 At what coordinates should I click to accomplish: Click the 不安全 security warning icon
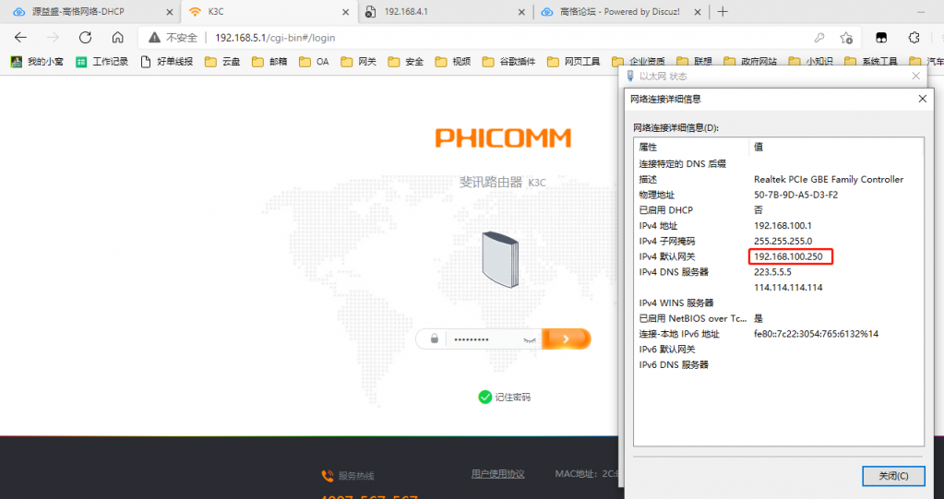pos(155,37)
